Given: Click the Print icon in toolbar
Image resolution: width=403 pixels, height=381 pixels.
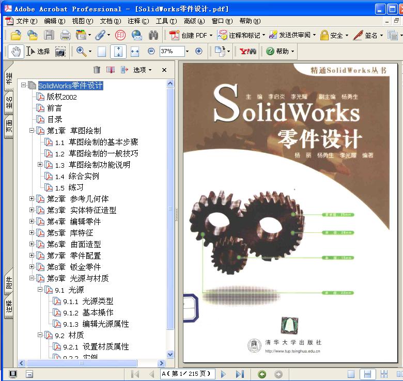Looking at the screenshot, I should pos(65,35).
